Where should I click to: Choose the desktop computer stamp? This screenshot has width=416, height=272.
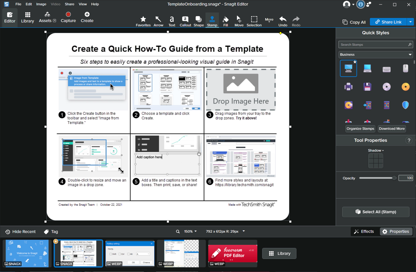348,69
